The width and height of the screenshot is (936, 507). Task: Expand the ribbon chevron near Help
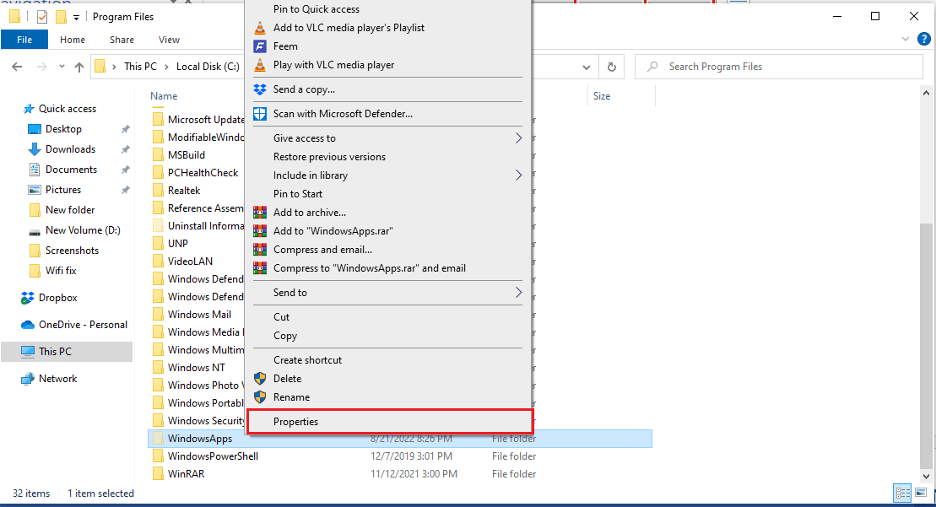click(x=905, y=40)
